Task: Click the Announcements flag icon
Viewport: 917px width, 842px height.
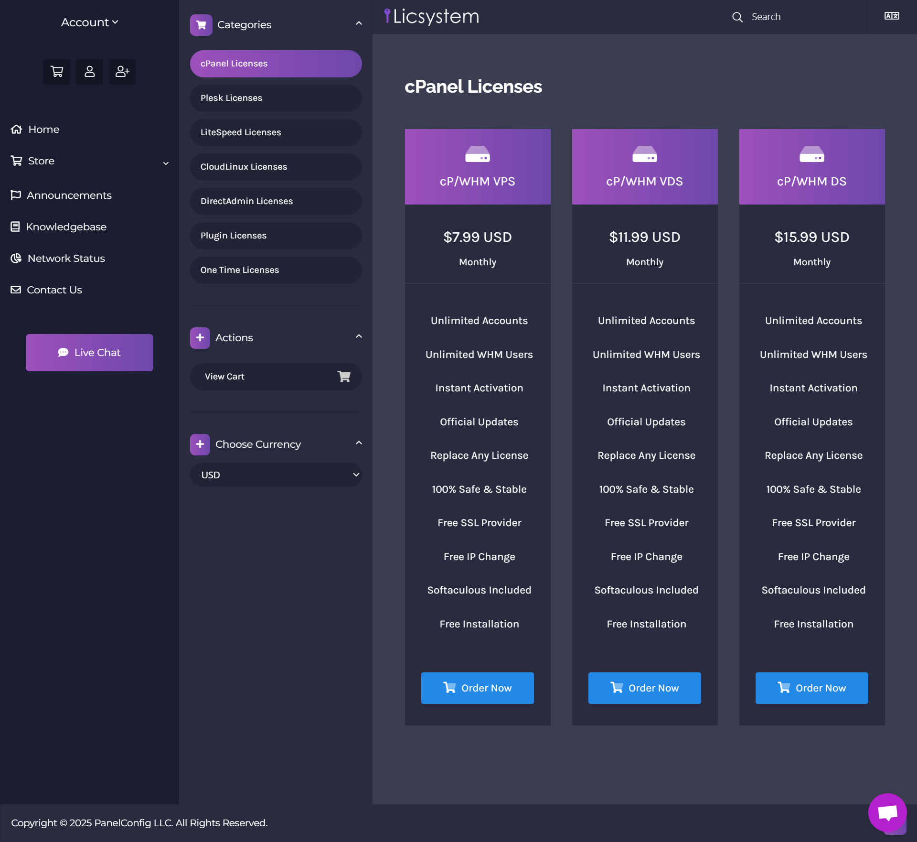Action: click(16, 195)
